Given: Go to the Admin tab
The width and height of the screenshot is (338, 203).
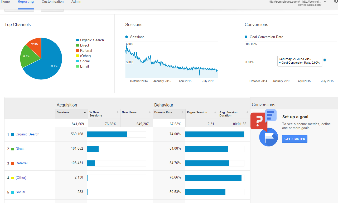Looking at the screenshot, I should click(76, 2).
